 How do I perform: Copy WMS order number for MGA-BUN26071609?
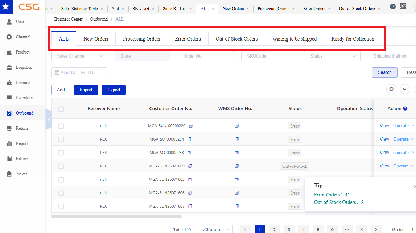click(237, 166)
